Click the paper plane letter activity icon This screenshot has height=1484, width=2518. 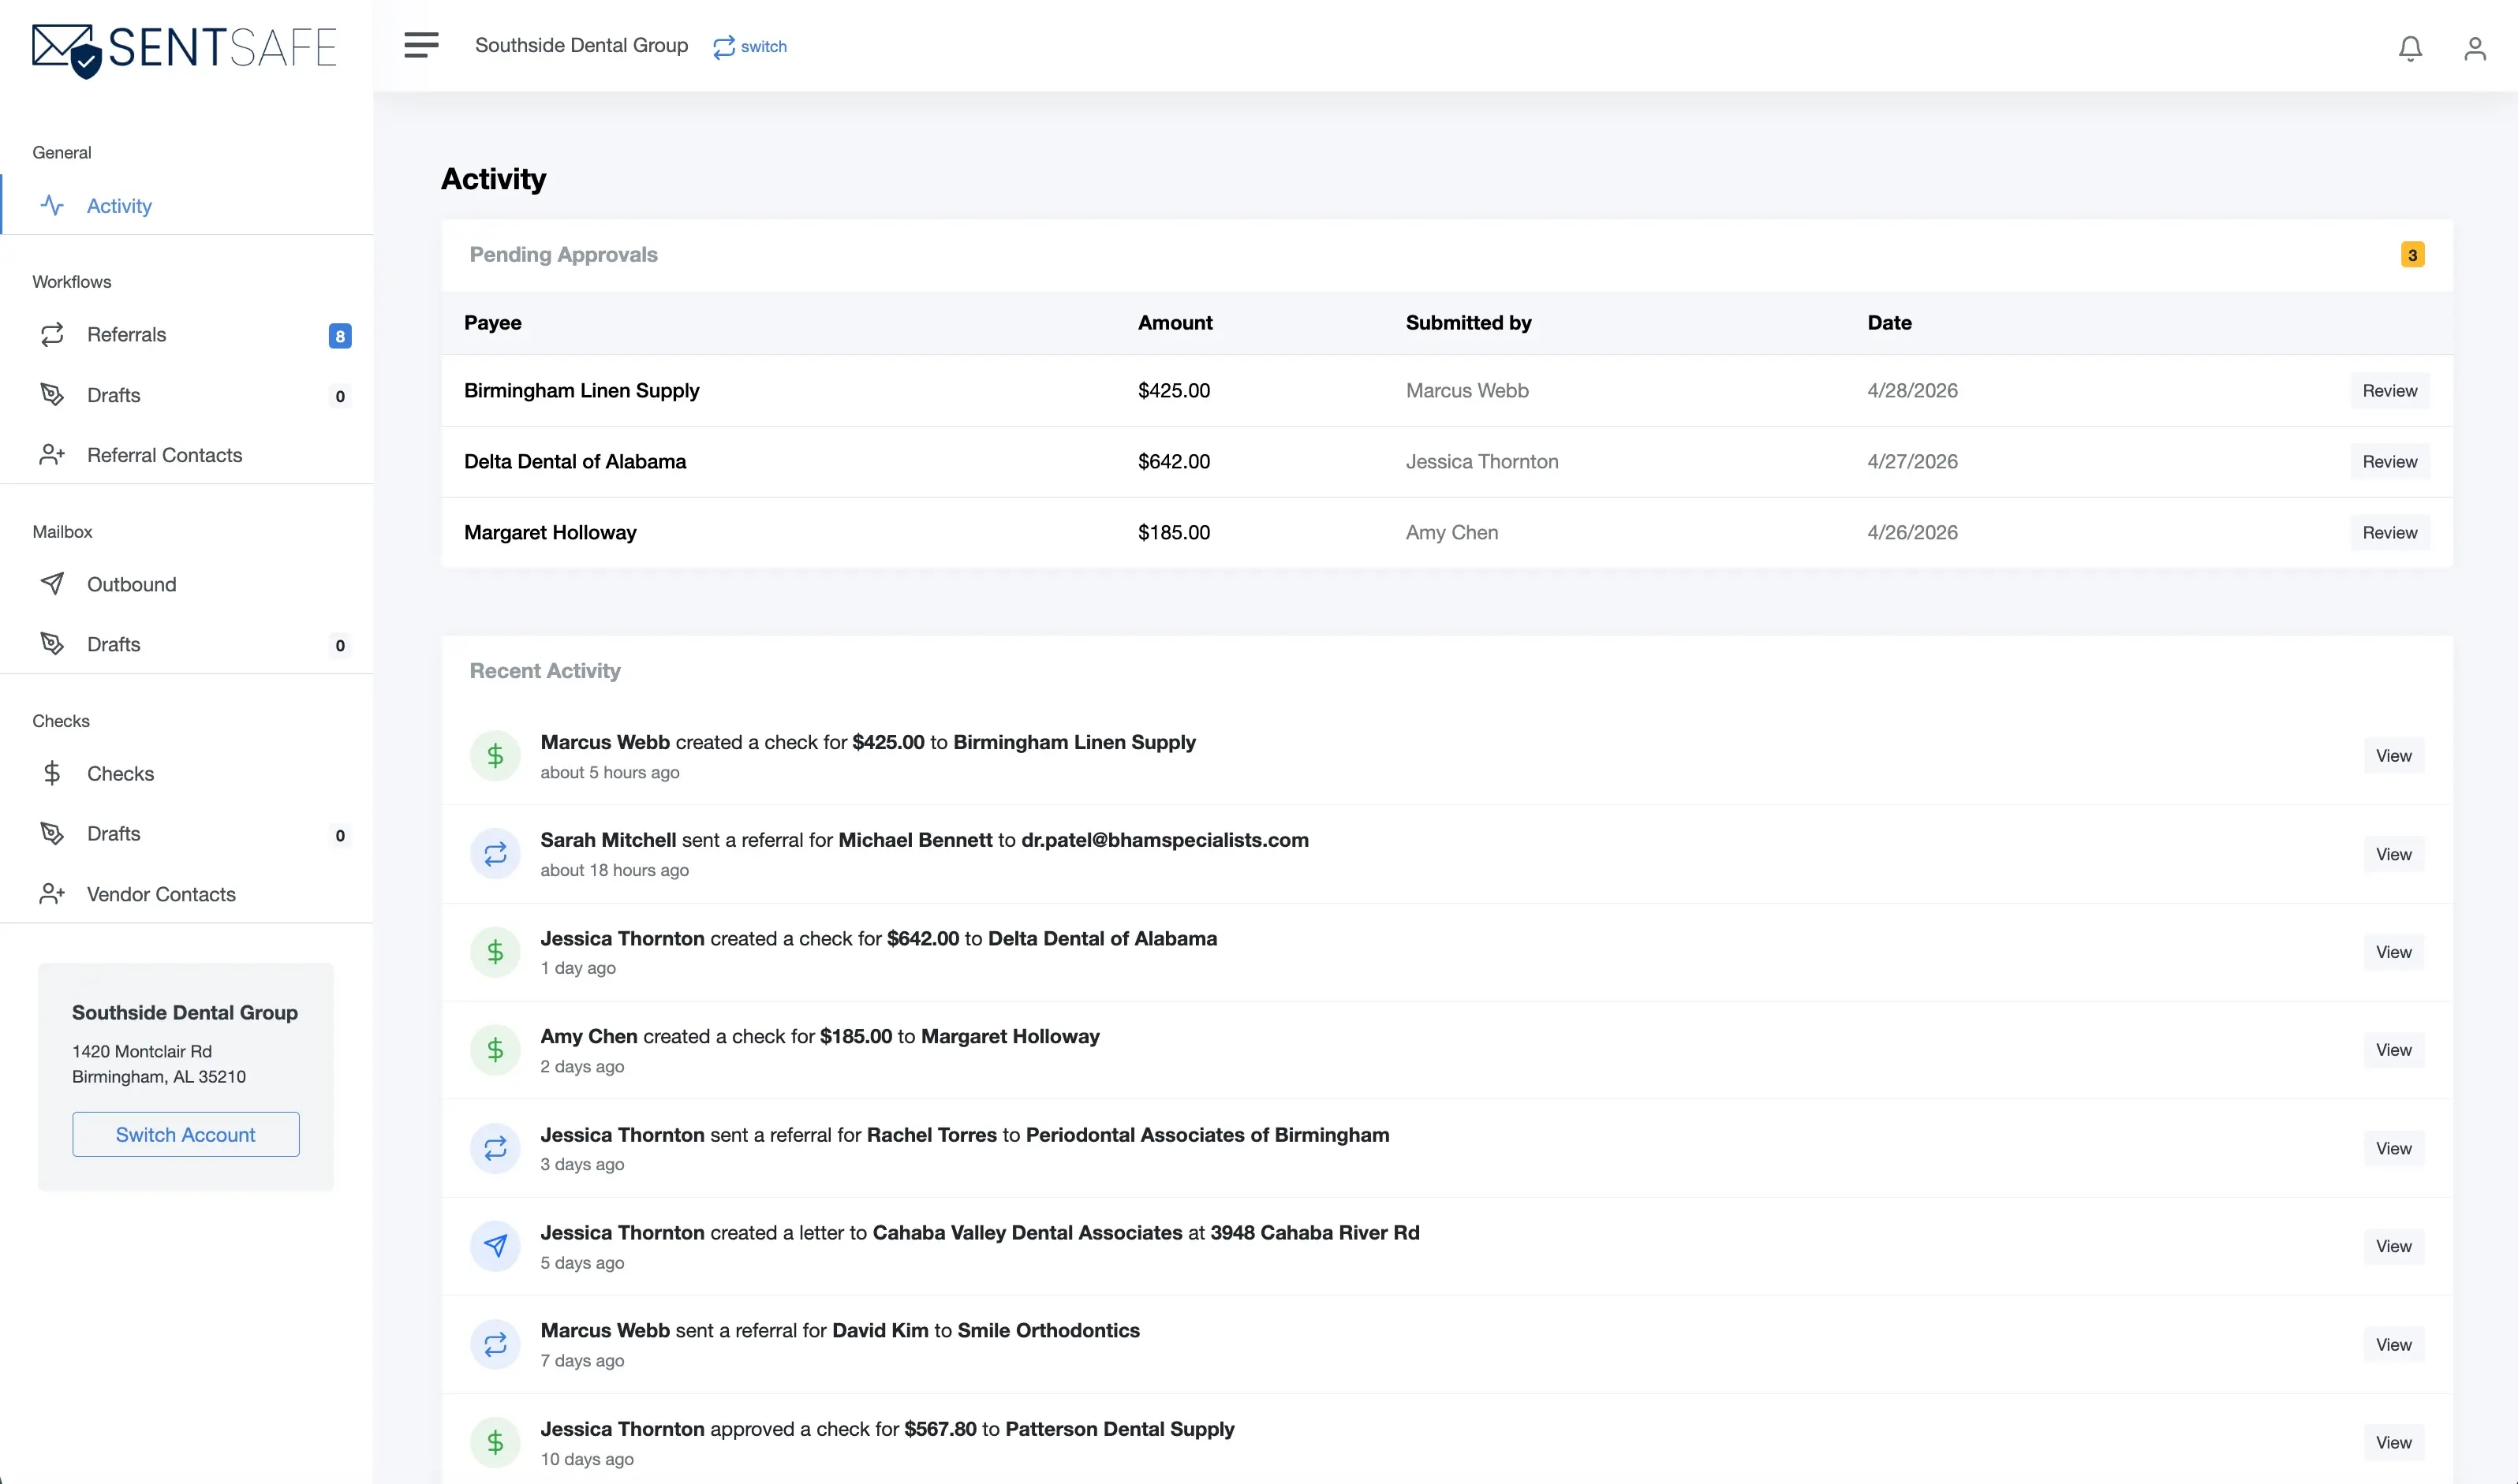pyautogui.click(x=495, y=1246)
